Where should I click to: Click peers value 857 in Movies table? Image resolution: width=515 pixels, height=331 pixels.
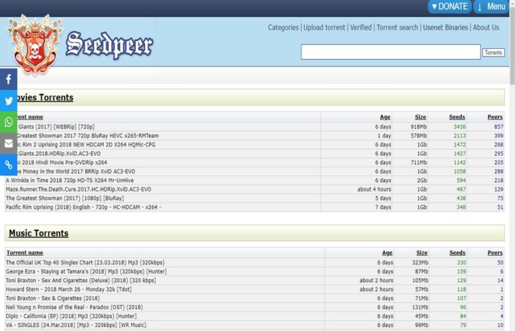tap(499, 127)
